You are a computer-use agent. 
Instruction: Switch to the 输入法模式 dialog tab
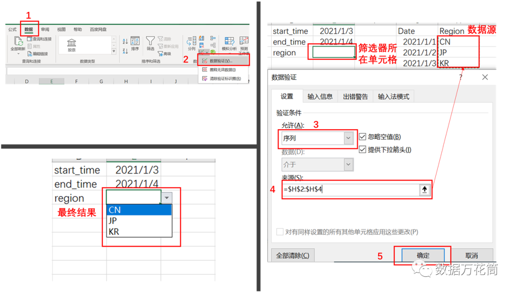click(393, 96)
